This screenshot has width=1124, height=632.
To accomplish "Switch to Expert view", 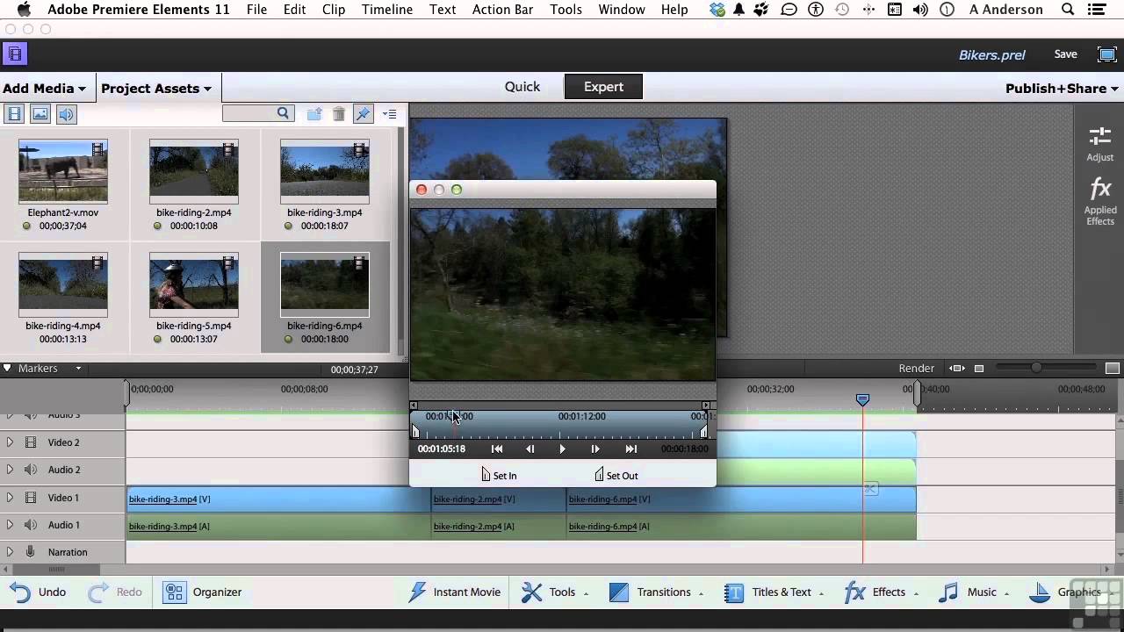I will click(603, 87).
